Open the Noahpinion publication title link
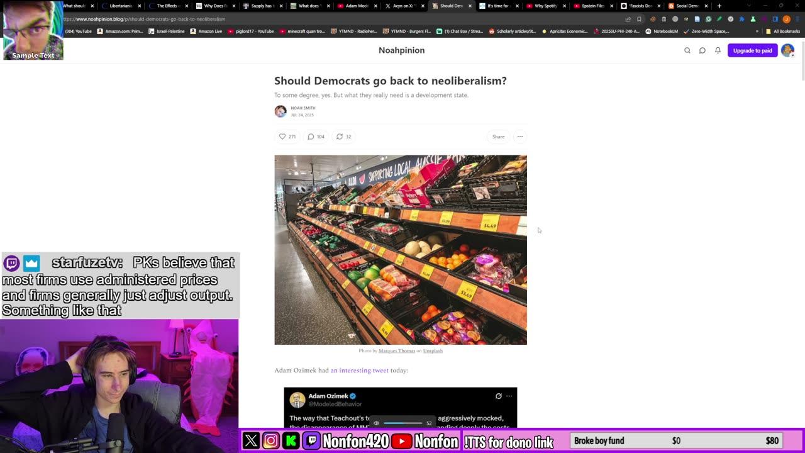The height and width of the screenshot is (453, 805). (x=401, y=50)
